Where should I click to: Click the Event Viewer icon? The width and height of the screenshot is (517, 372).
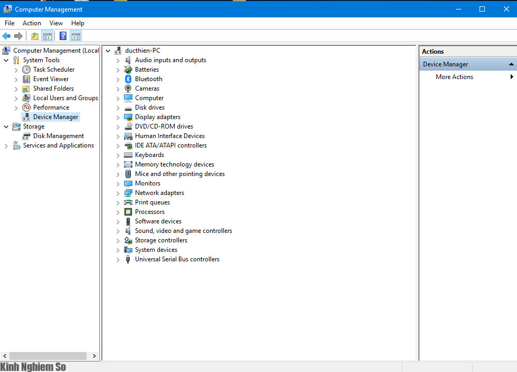[x=26, y=79]
